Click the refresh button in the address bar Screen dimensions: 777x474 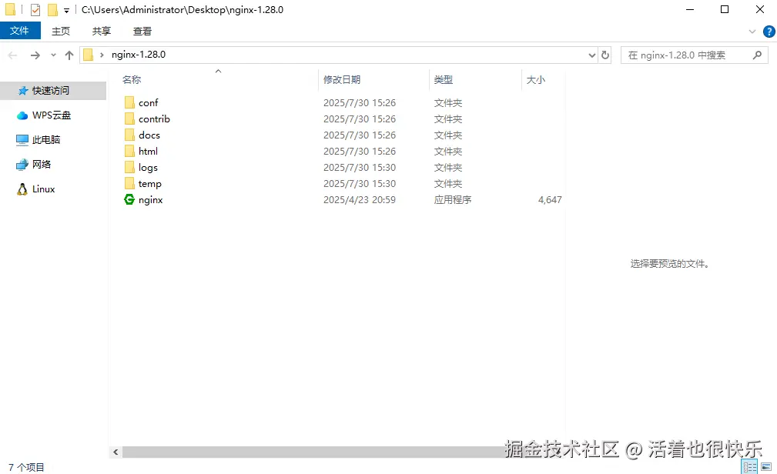pos(604,55)
